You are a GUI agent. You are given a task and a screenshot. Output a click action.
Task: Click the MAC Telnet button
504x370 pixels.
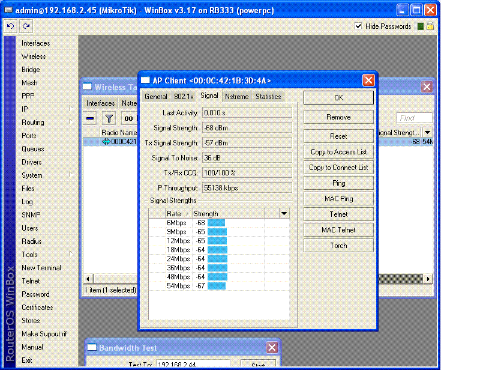pos(338,230)
